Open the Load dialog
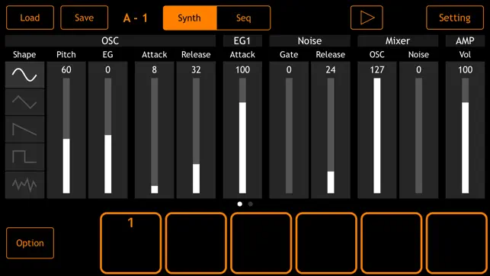 coord(30,18)
